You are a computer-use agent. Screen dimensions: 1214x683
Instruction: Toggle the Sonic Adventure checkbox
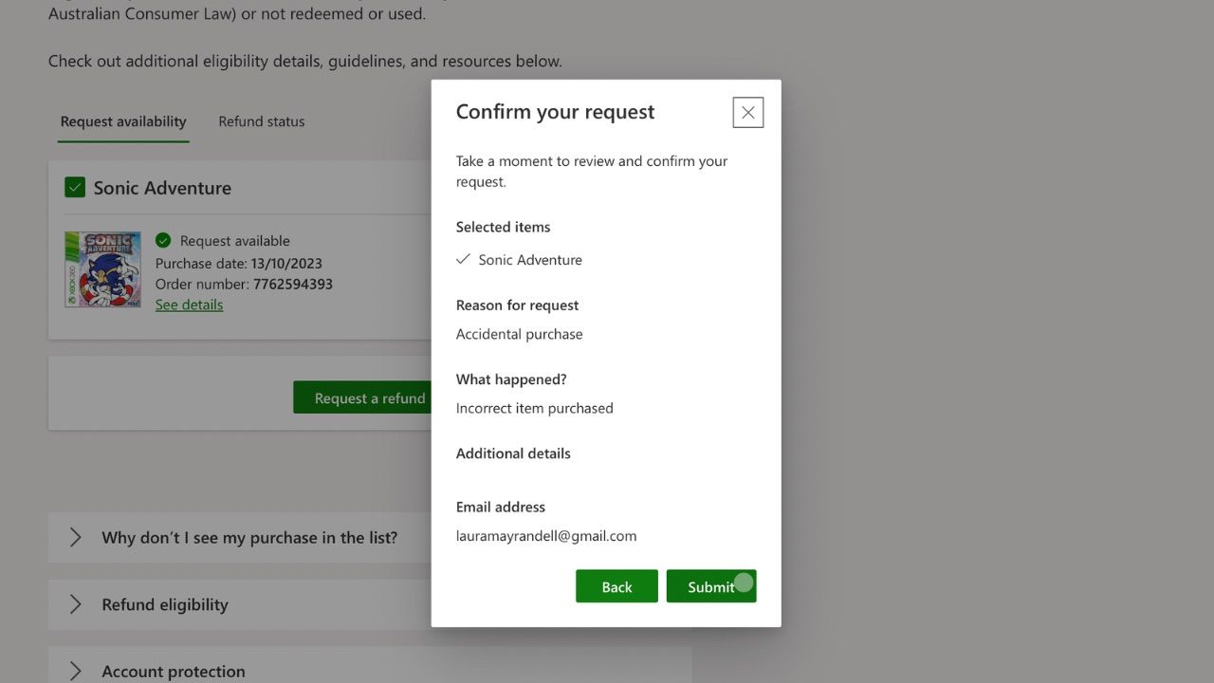[x=75, y=188]
